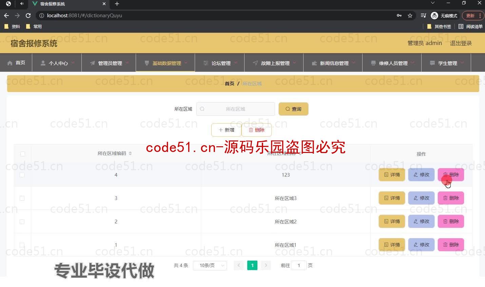
Task: Click the red 删除 batch delete button
Action: click(x=256, y=130)
